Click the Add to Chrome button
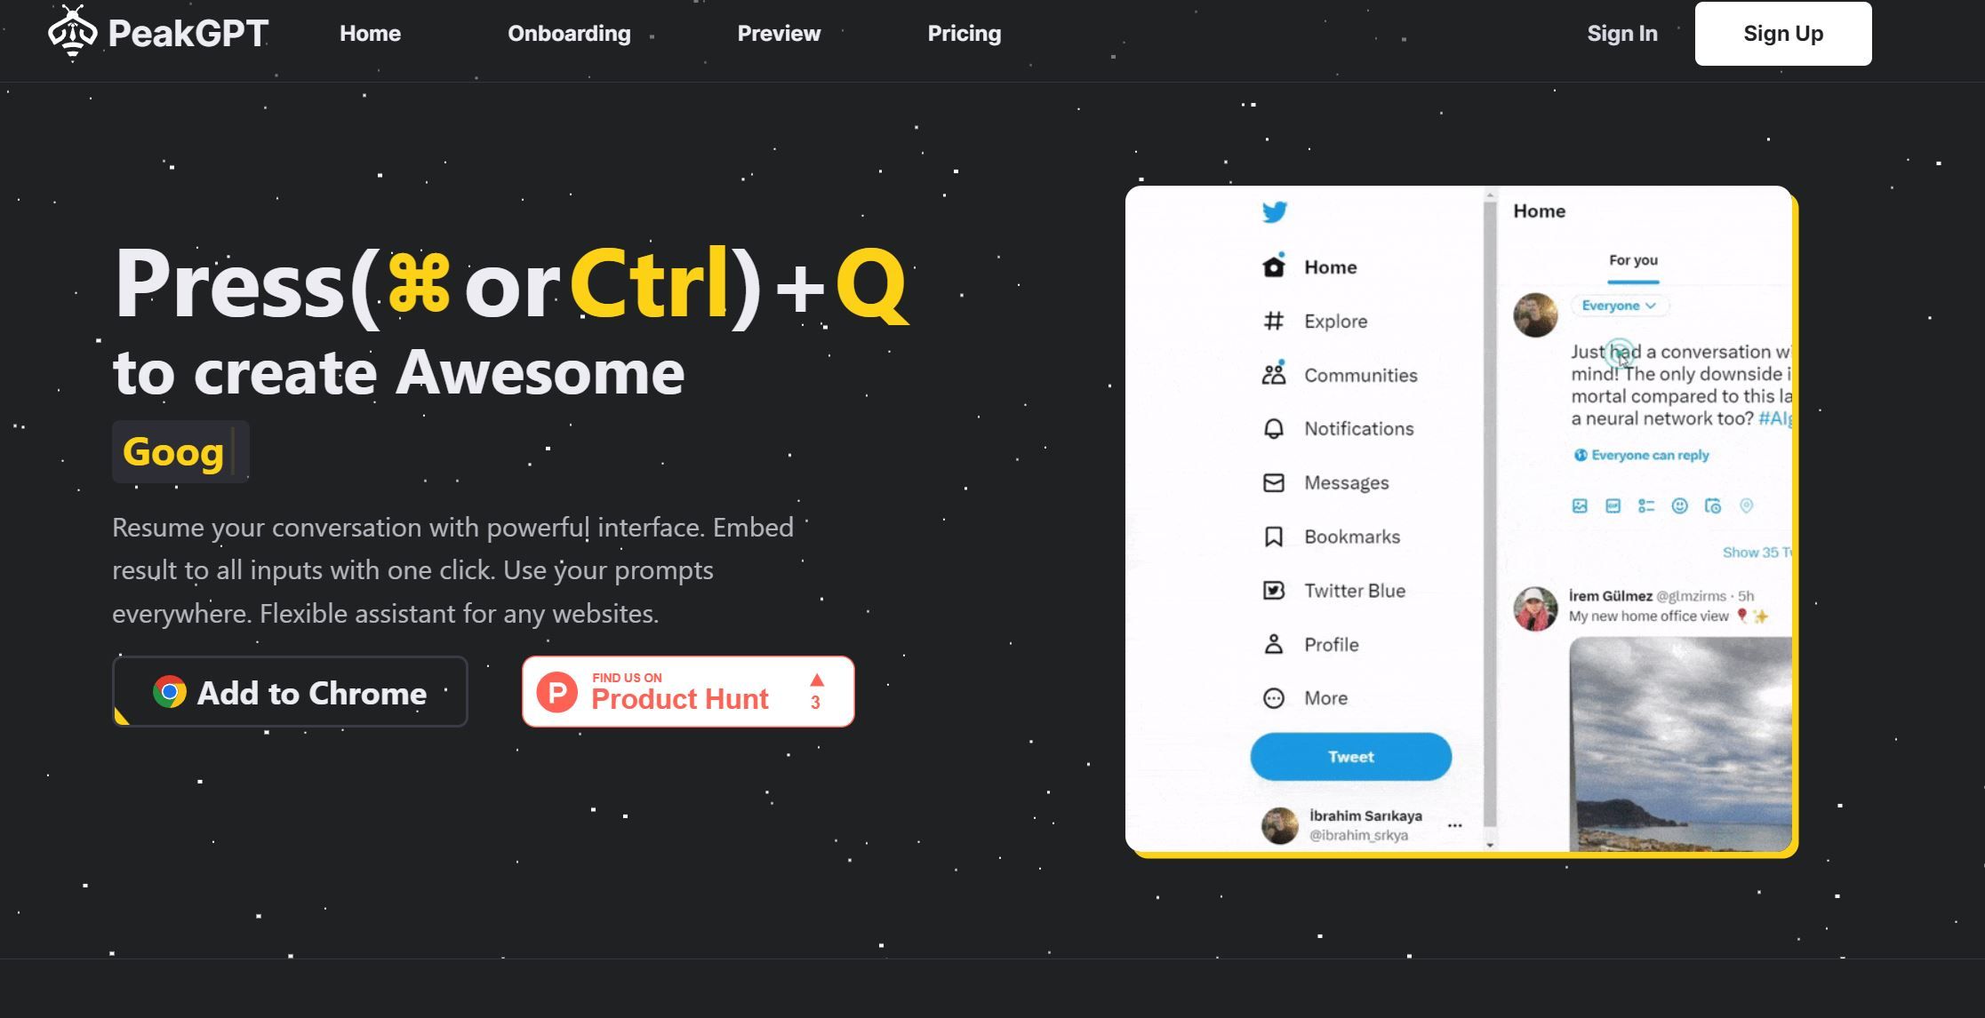This screenshot has width=1985, height=1018. 290,691
